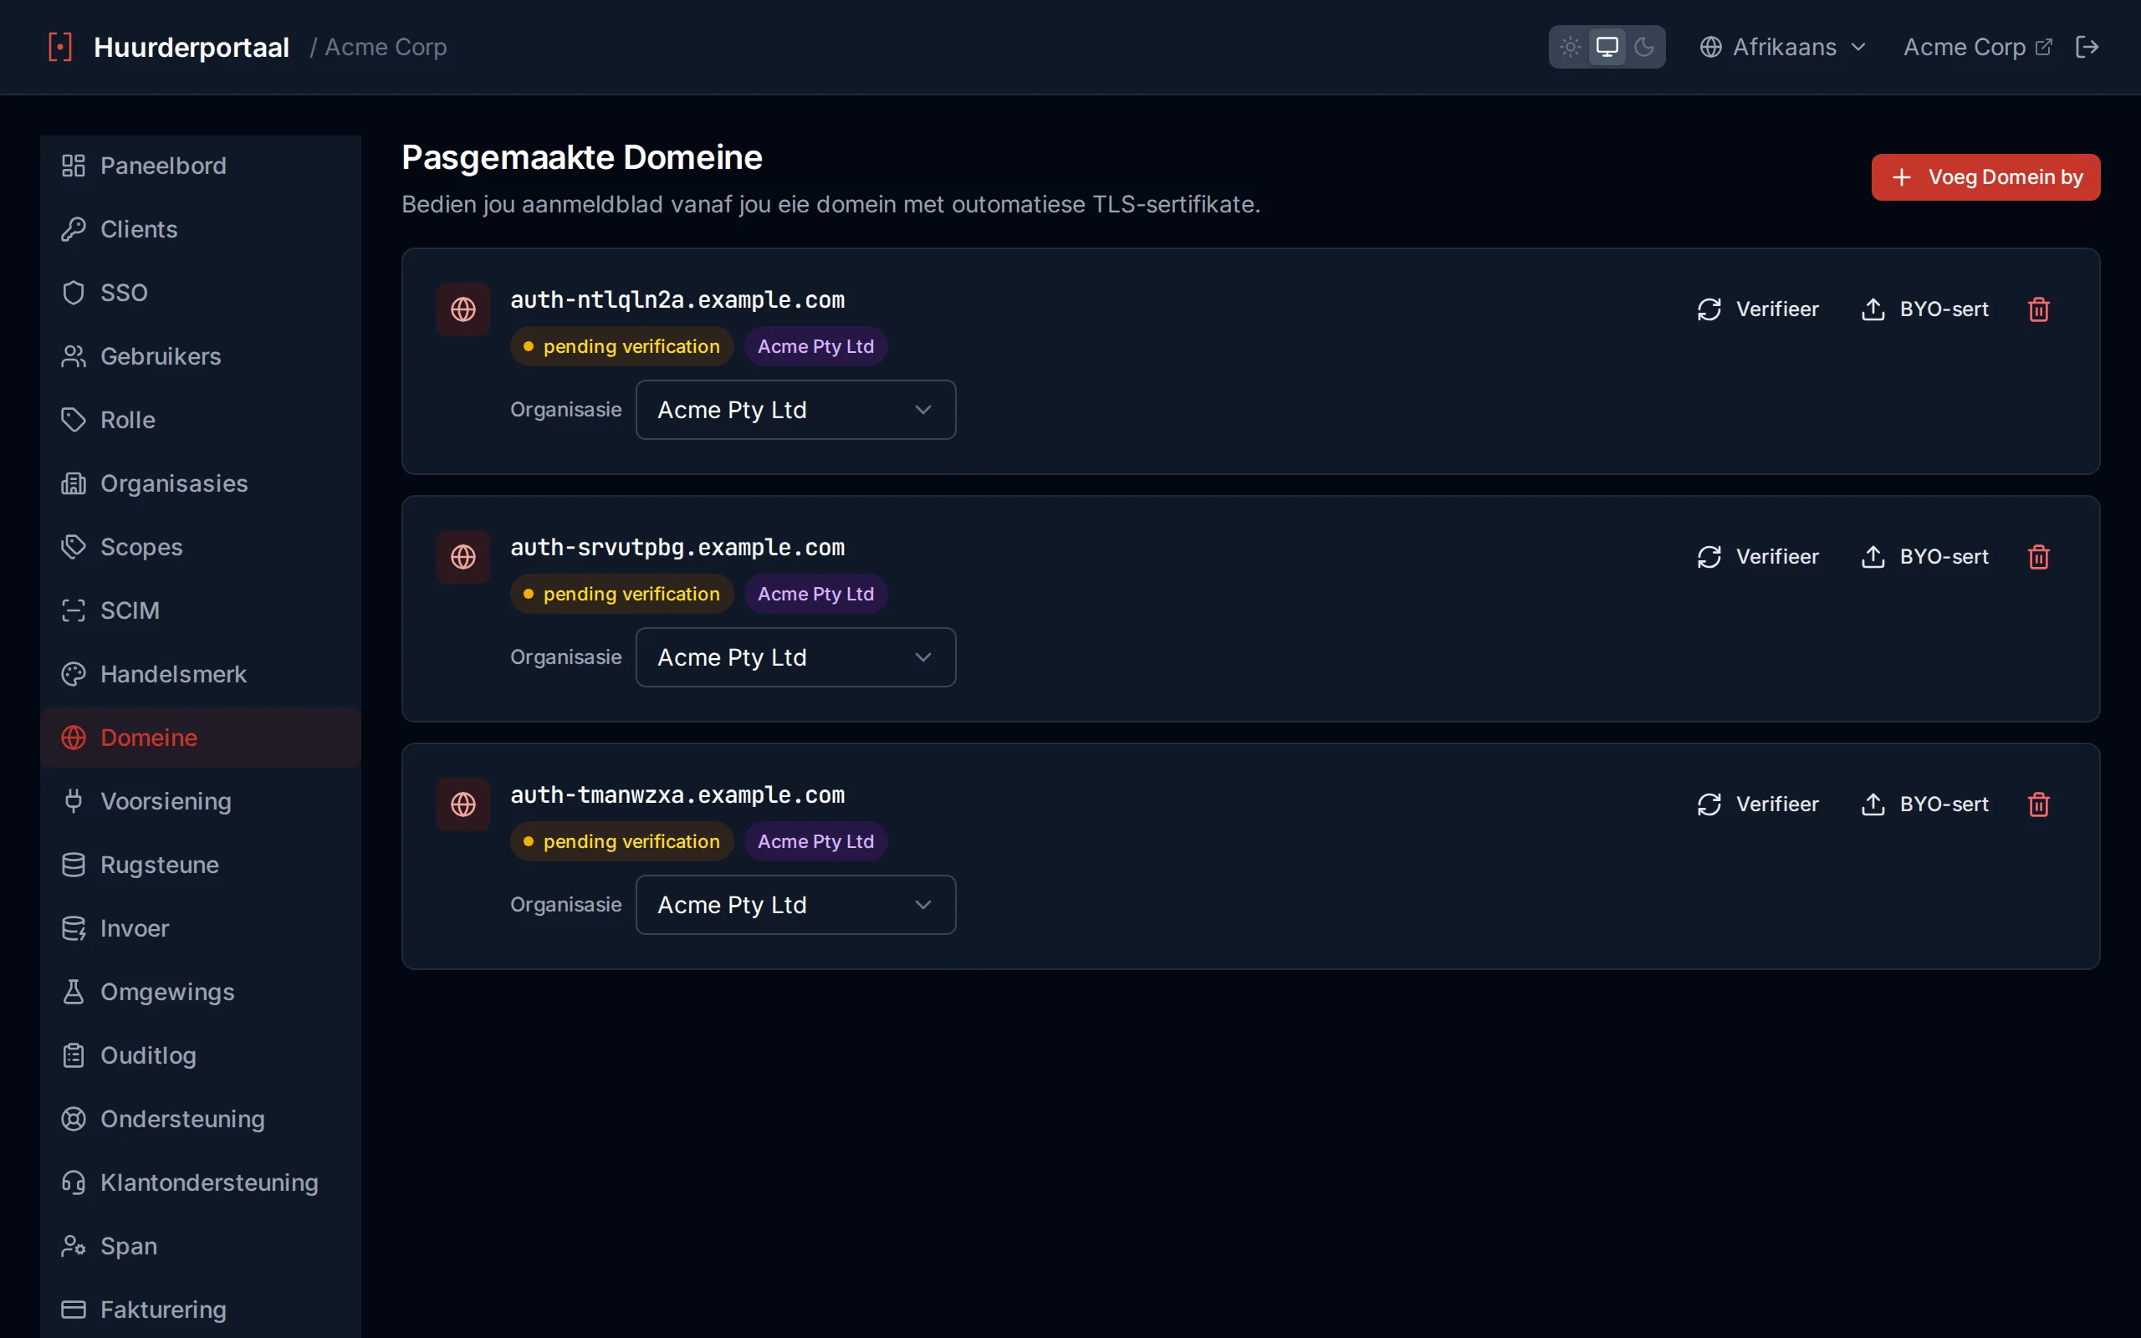
Task: Expand Organisasie dropdown for auth-ntlqln2a domain
Action: point(795,410)
